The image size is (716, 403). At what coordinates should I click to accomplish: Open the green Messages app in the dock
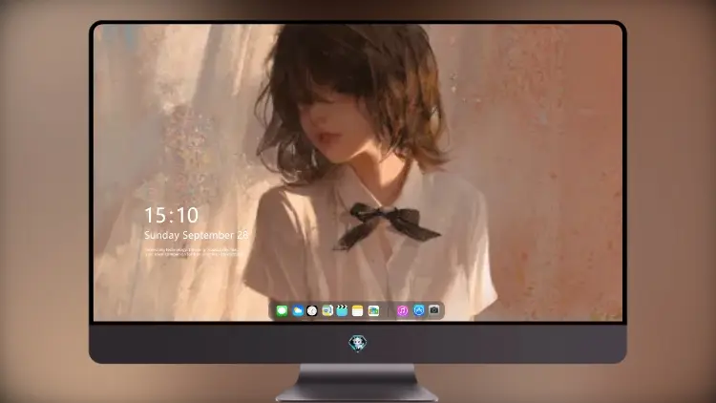pyautogui.click(x=282, y=310)
